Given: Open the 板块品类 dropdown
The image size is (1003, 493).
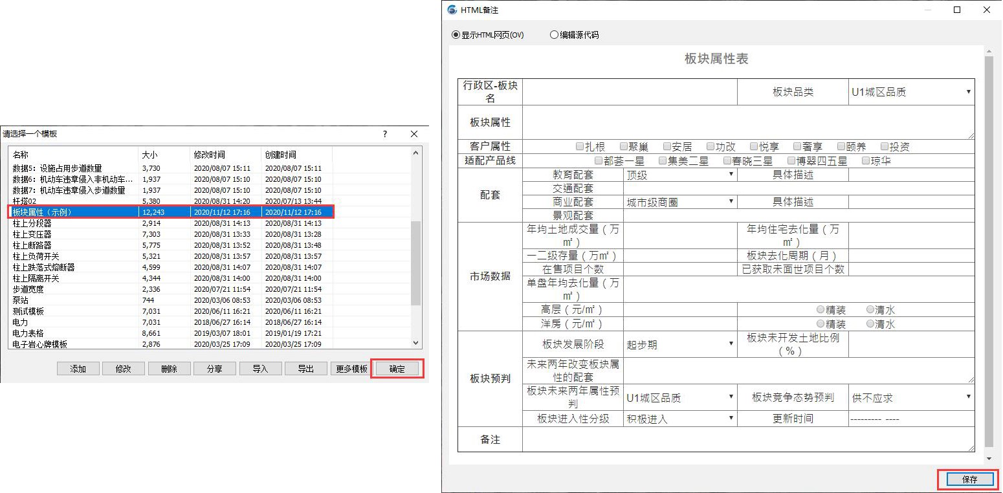Looking at the screenshot, I should pos(911,92).
